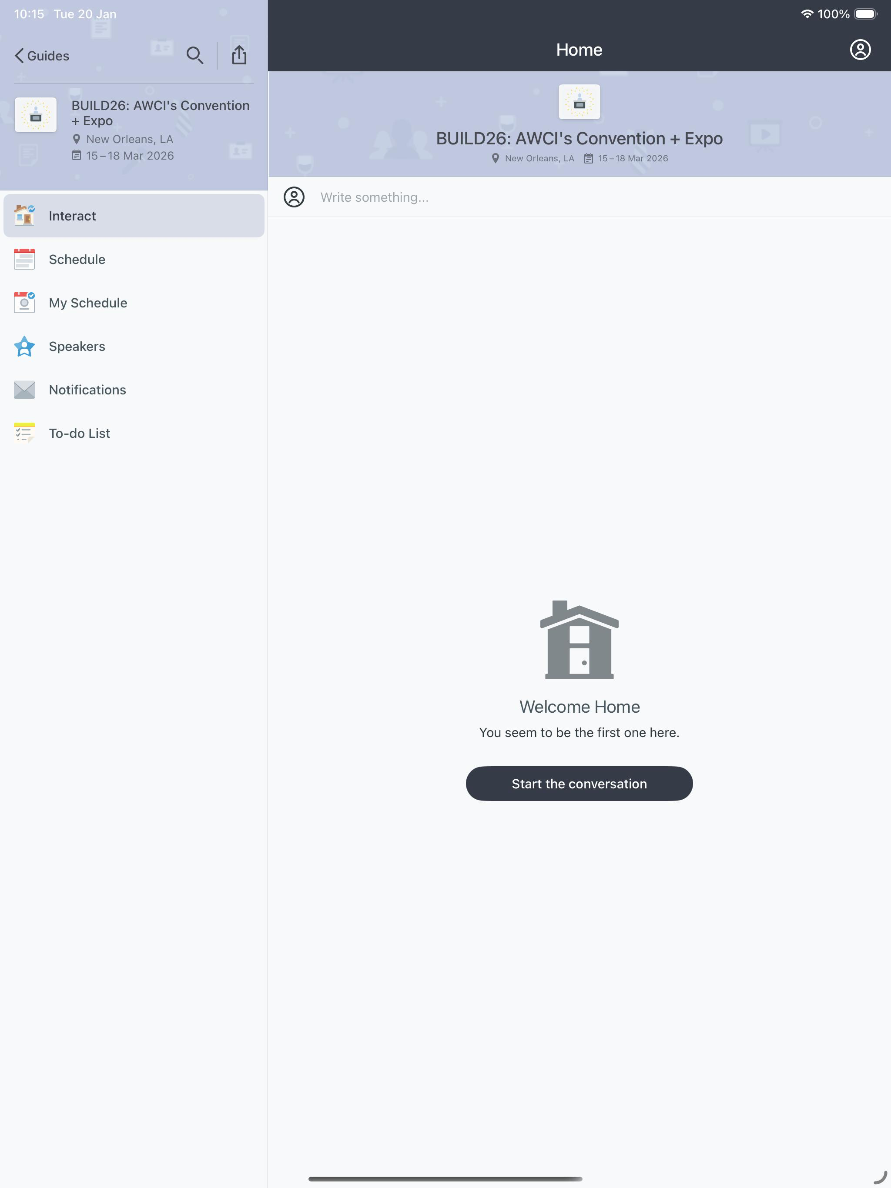
Task: Tap the To-do List notepad icon
Action: coord(24,434)
